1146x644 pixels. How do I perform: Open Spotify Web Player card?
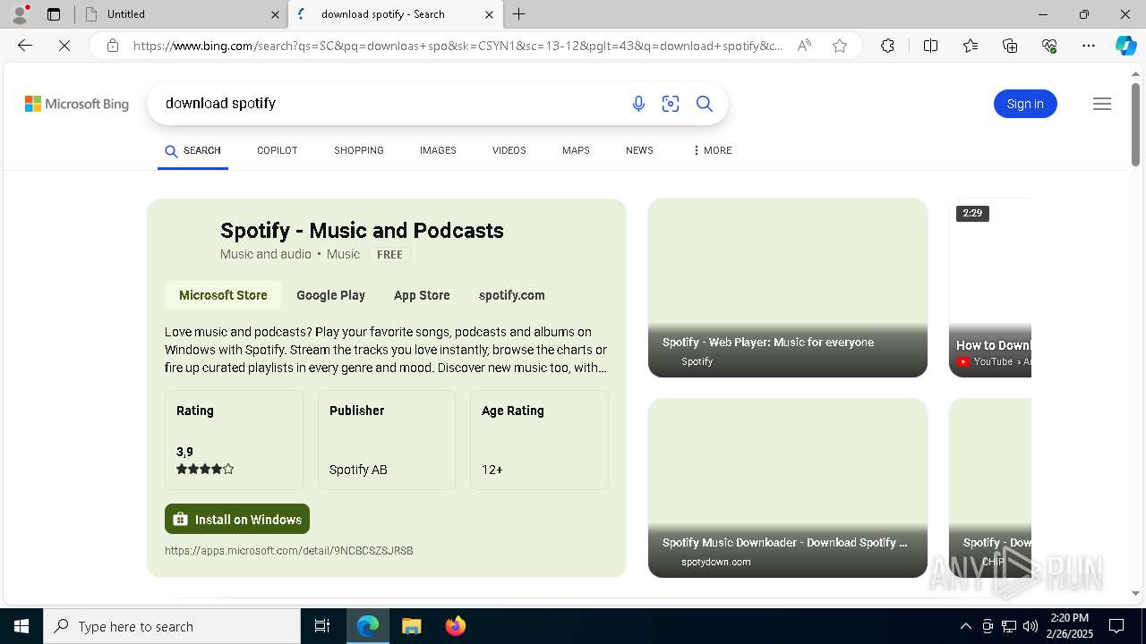(788, 287)
